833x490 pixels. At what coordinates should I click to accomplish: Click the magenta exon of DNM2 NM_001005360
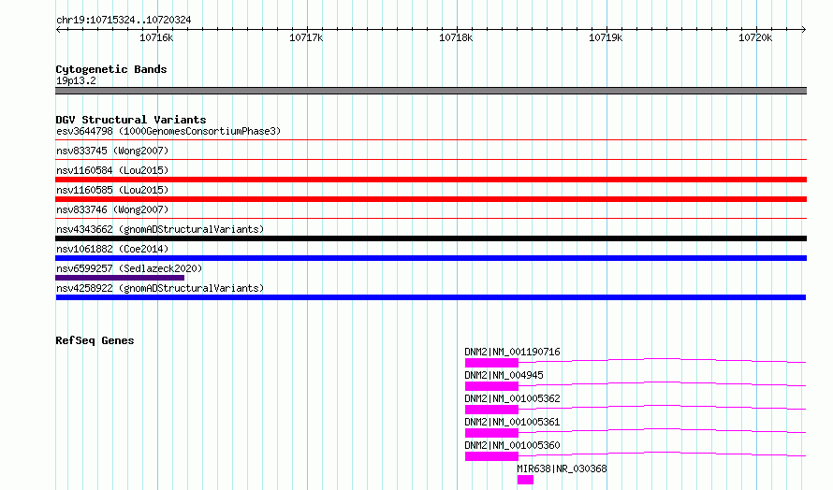[491, 456]
